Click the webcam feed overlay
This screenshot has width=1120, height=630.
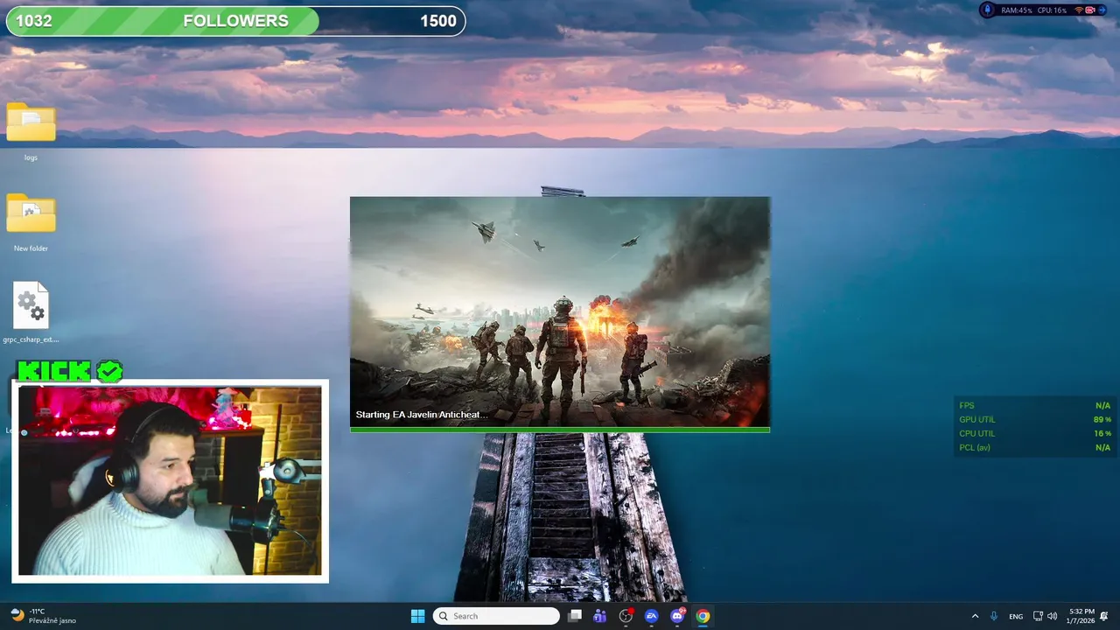tap(171, 480)
